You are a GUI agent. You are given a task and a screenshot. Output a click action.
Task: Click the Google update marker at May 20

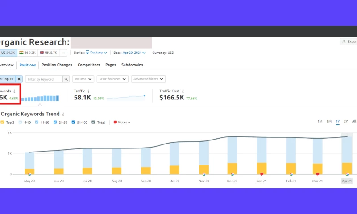[29, 174]
